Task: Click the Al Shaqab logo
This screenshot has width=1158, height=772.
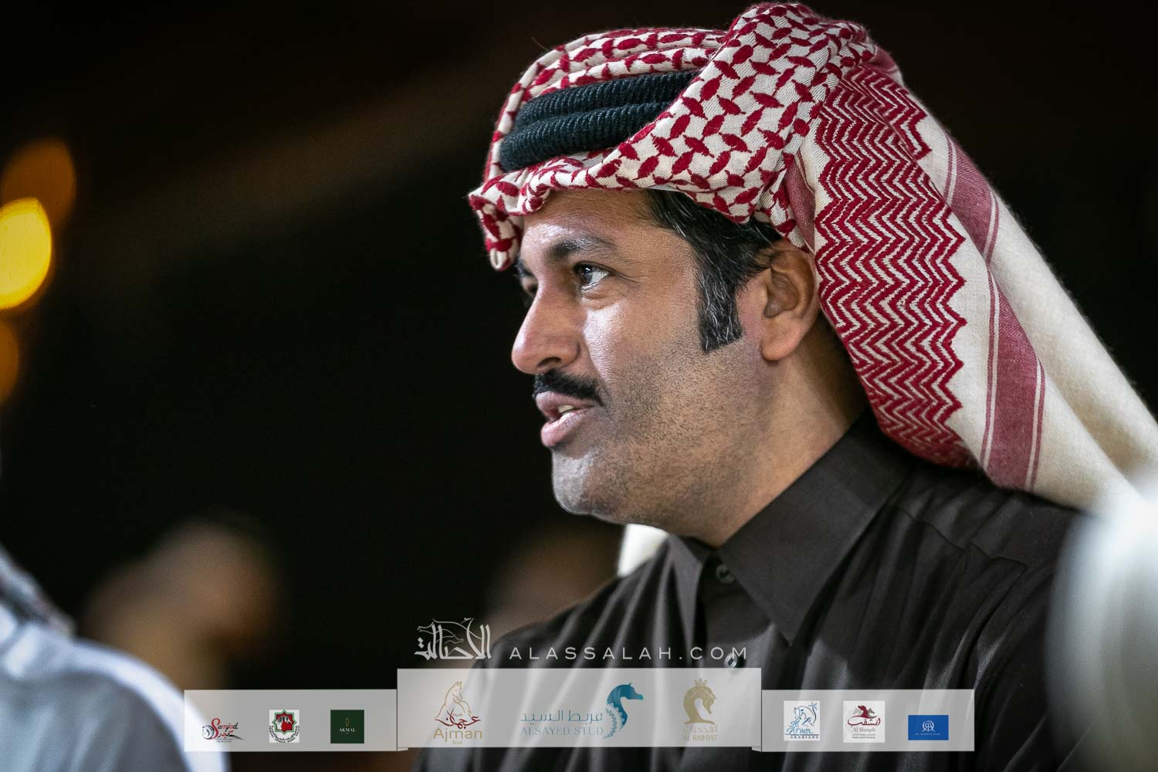Action: (862, 722)
